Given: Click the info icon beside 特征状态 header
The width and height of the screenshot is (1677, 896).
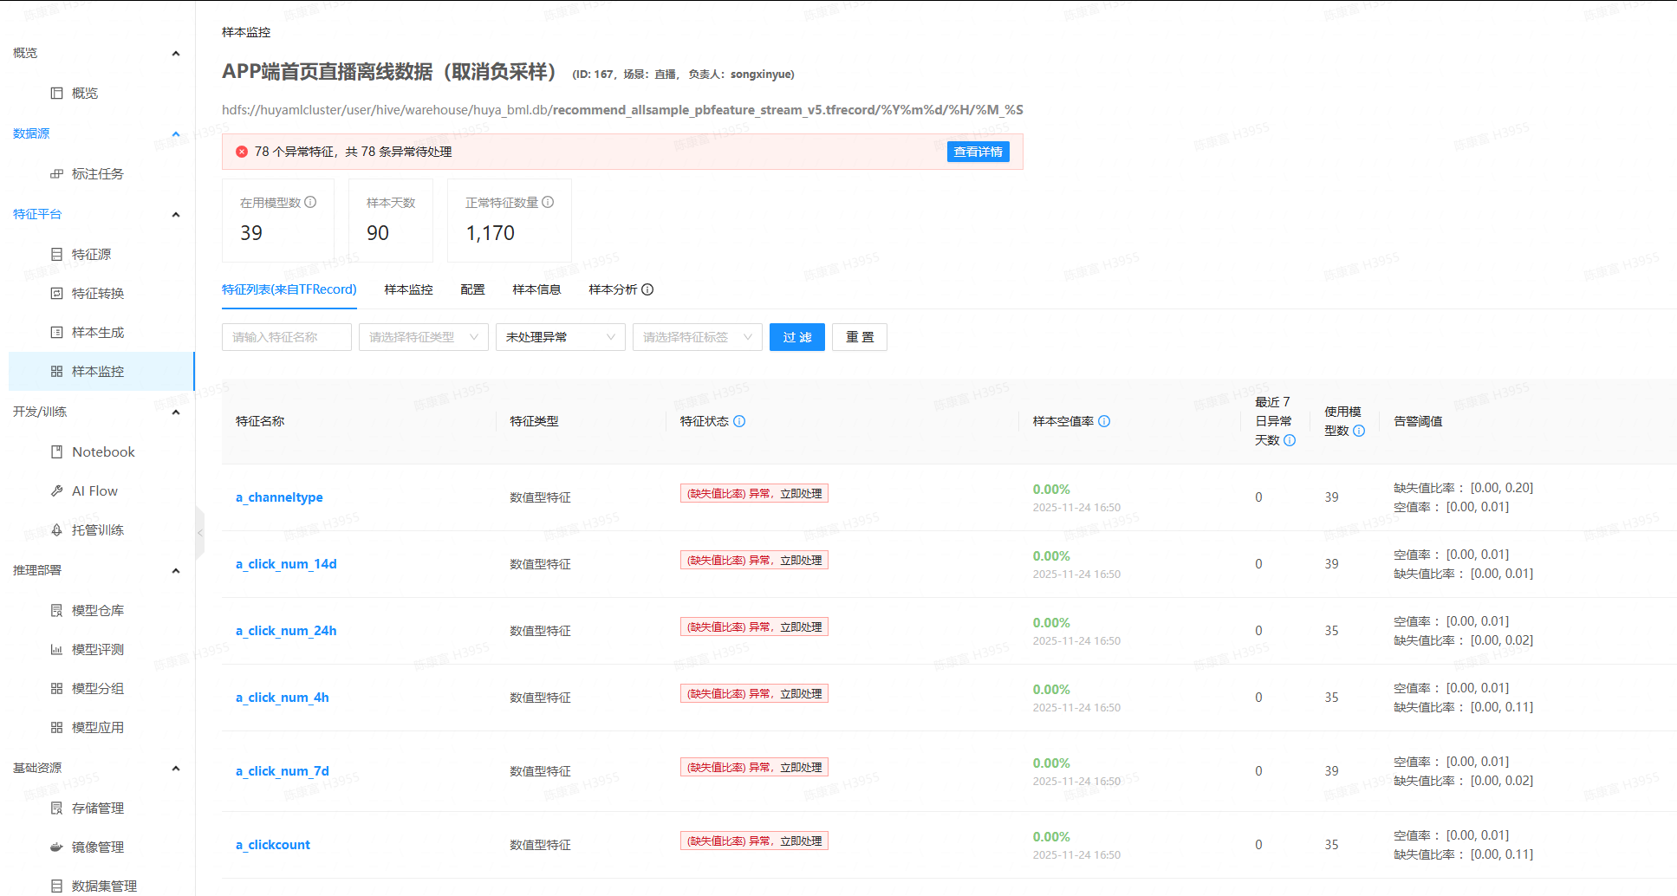Looking at the screenshot, I should (739, 421).
